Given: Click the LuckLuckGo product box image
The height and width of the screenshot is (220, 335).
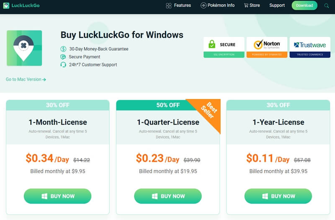Looking at the screenshot, I should [x=24, y=48].
